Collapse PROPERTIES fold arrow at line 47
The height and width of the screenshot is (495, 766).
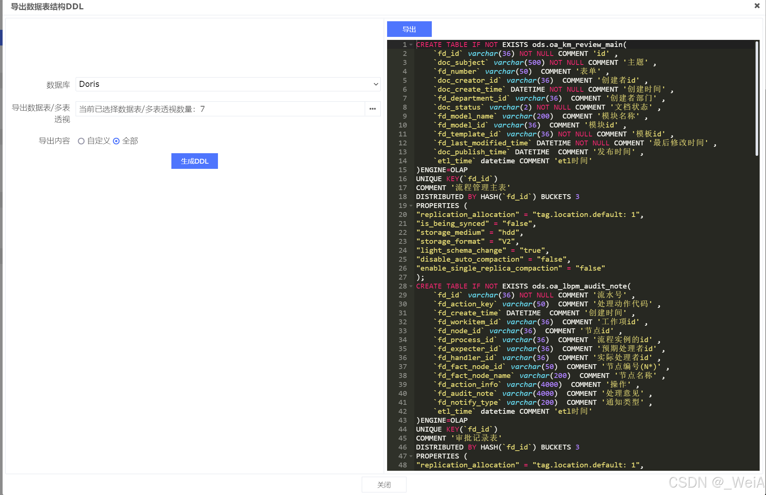pos(411,456)
